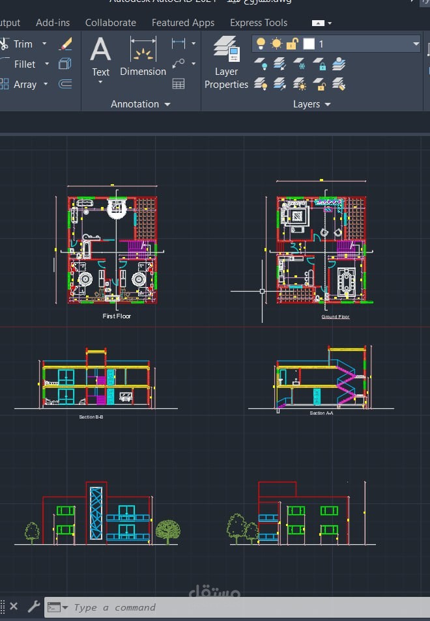Open command line customize wrench
430x621 pixels.
[34, 606]
